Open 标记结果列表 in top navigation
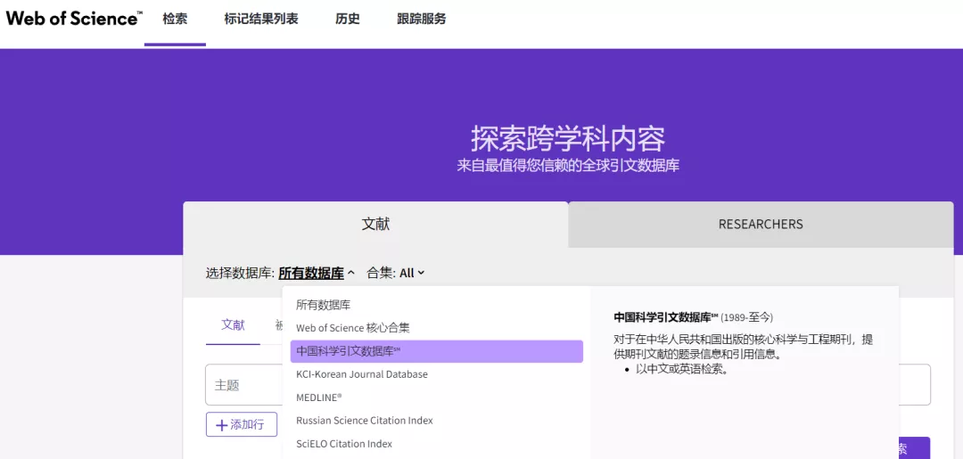This screenshot has height=459, width=963. [x=261, y=19]
